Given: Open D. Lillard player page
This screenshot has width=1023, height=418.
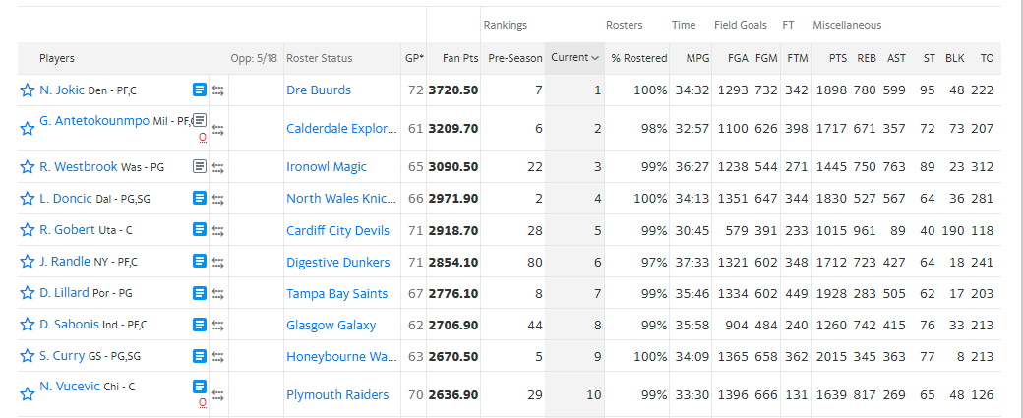Looking at the screenshot, I should [x=64, y=293].
